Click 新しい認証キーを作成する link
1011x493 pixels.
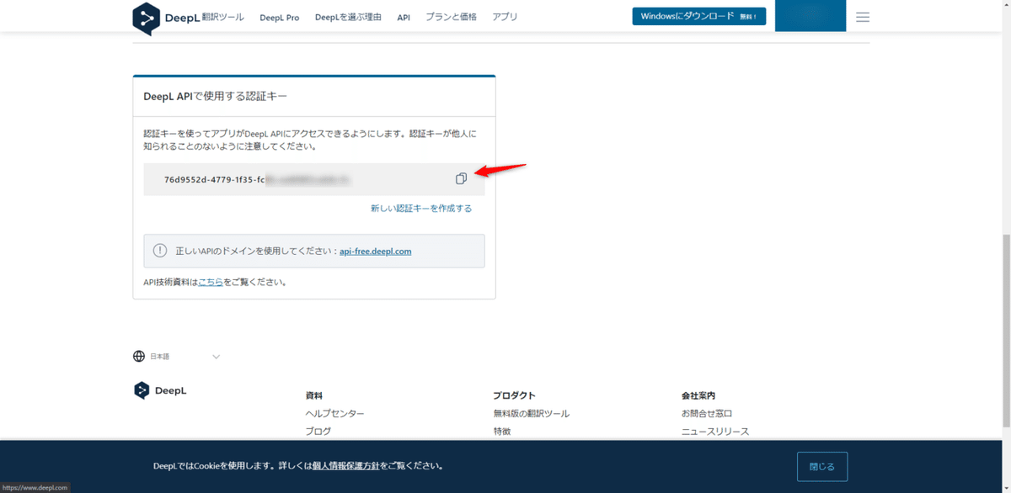pos(421,208)
